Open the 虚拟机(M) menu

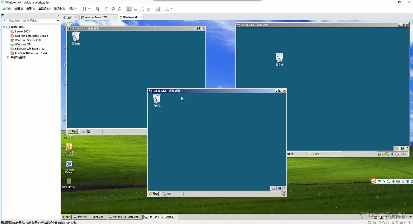[x=44, y=9]
